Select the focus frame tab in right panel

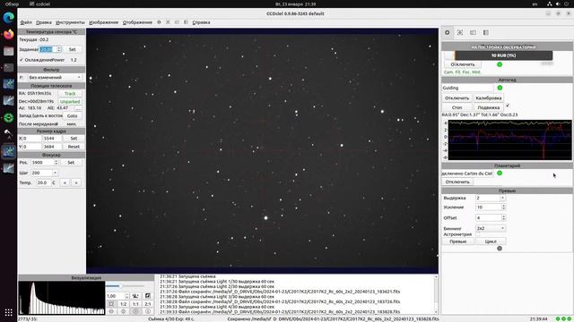click(x=460, y=32)
